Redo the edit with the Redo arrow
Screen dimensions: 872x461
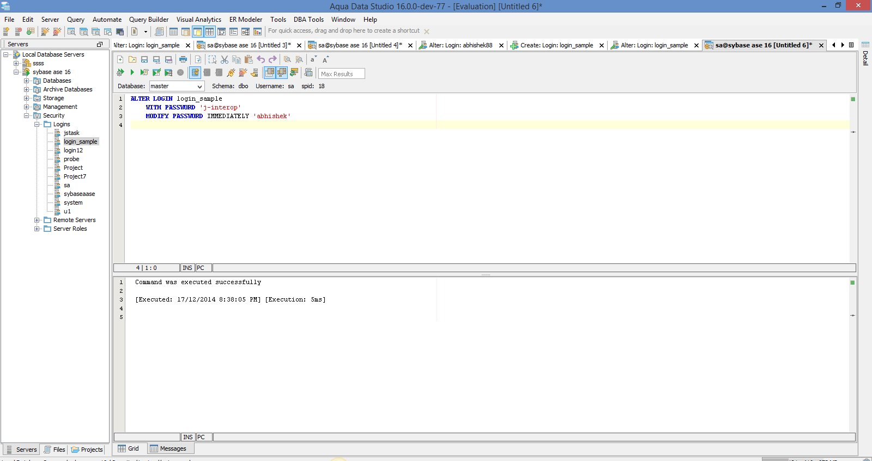coord(273,59)
